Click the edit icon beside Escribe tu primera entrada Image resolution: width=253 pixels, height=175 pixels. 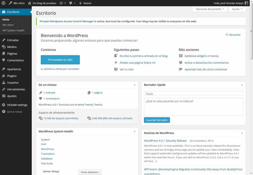(116, 56)
